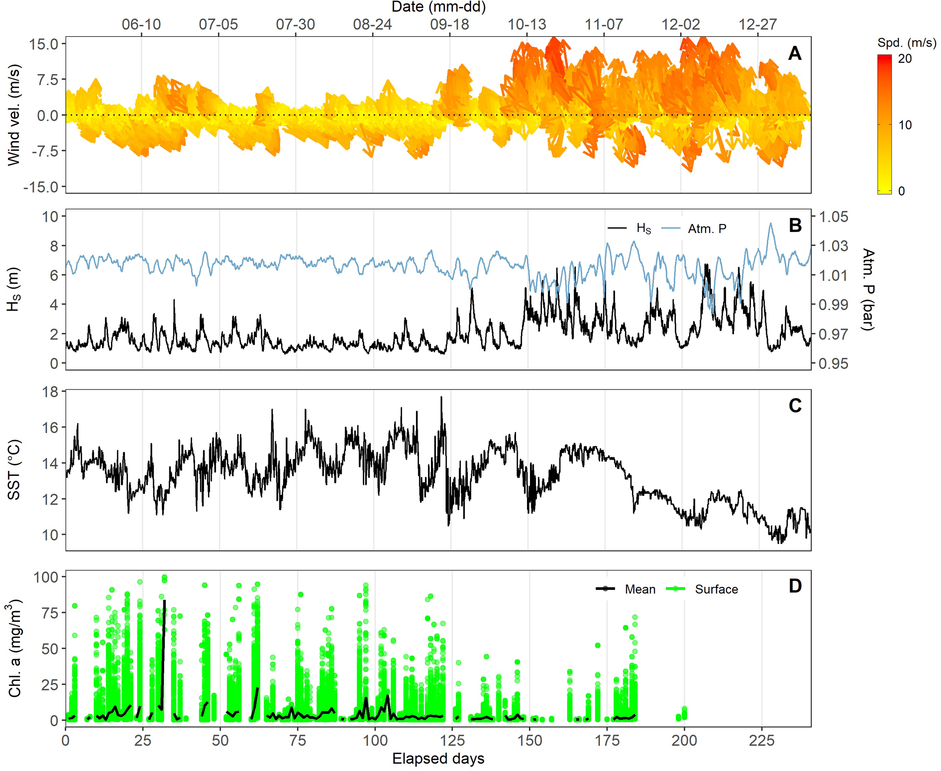
Task: Click the wind speed color bar gradient
Action: pos(884,124)
